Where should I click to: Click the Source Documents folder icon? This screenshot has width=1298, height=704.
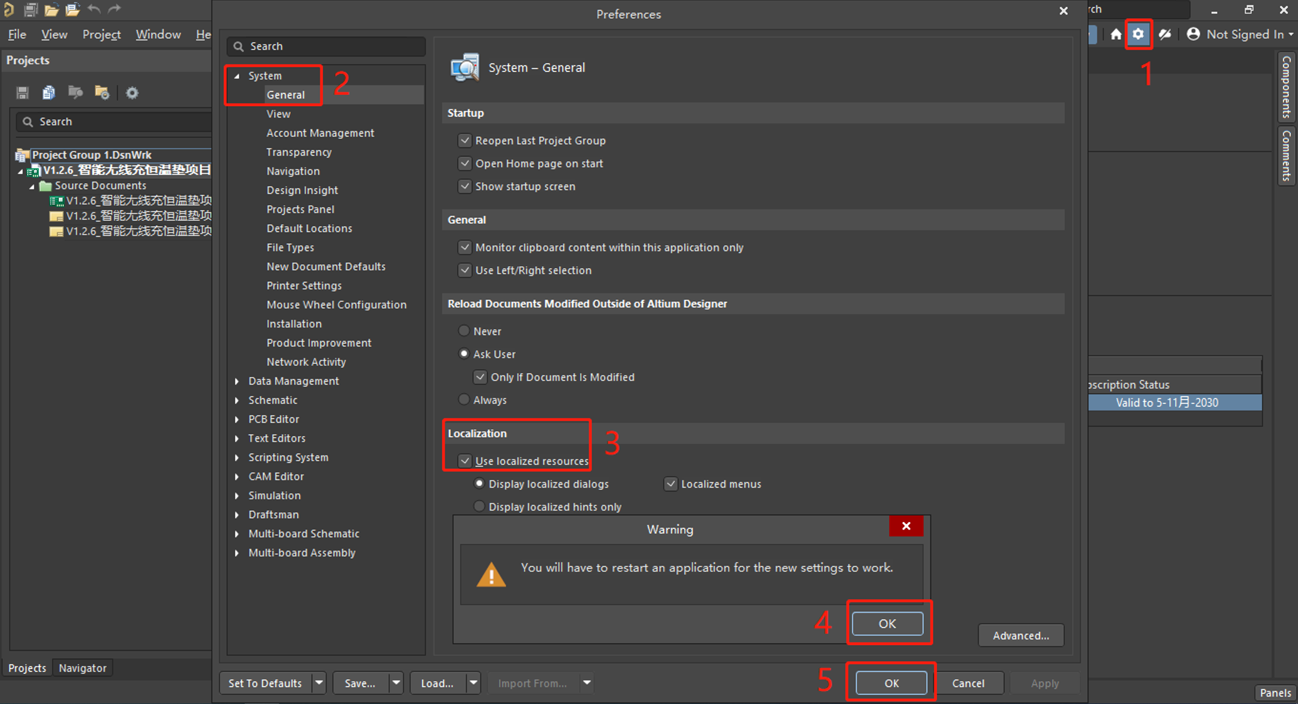coord(45,186)
